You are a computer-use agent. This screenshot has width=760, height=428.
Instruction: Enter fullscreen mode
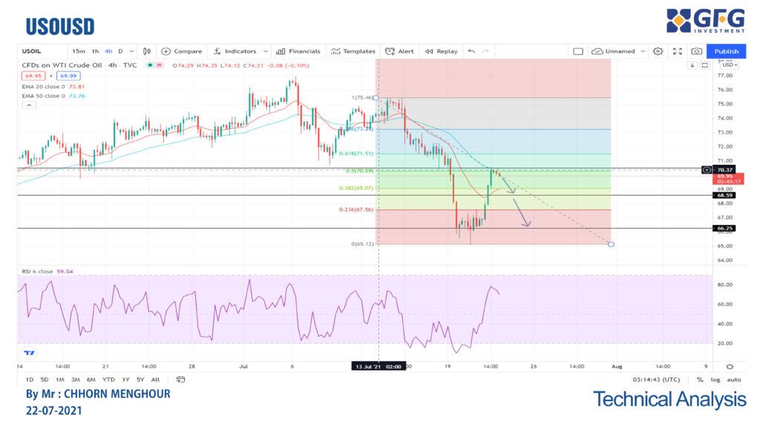point(677,51)
